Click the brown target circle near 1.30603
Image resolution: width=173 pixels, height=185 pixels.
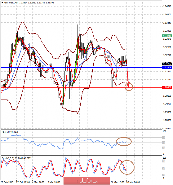coord(129,87)
